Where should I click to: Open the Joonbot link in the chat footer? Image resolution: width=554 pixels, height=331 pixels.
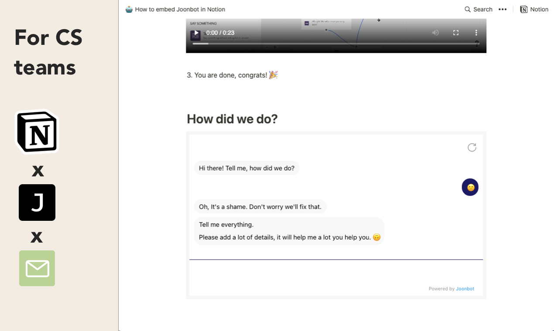point(465,288)
